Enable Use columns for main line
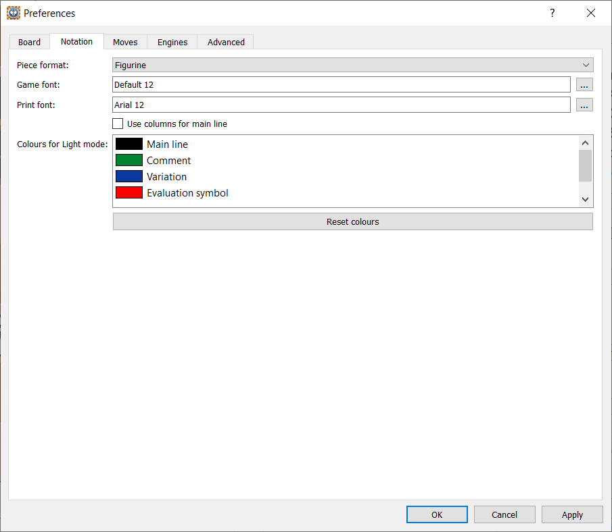612x532 pixels. [118, 124]
